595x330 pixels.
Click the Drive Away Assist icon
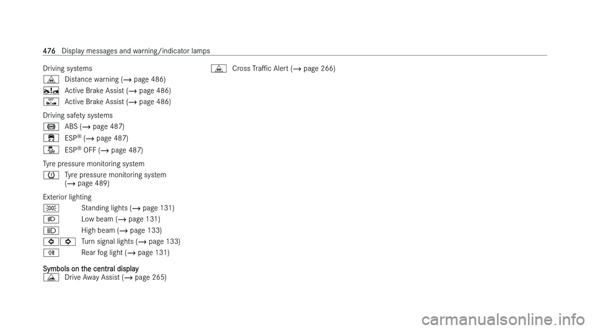click(51, 277)
